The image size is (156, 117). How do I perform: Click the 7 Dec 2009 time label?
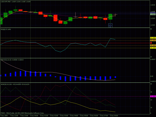(x=4, y=116)
